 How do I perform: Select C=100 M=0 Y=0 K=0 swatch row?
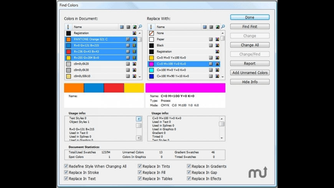tap(184, 70)
